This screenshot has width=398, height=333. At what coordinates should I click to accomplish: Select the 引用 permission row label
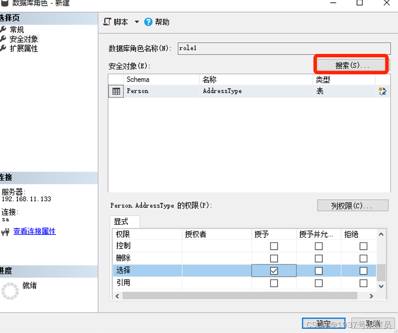pos(123,282)
